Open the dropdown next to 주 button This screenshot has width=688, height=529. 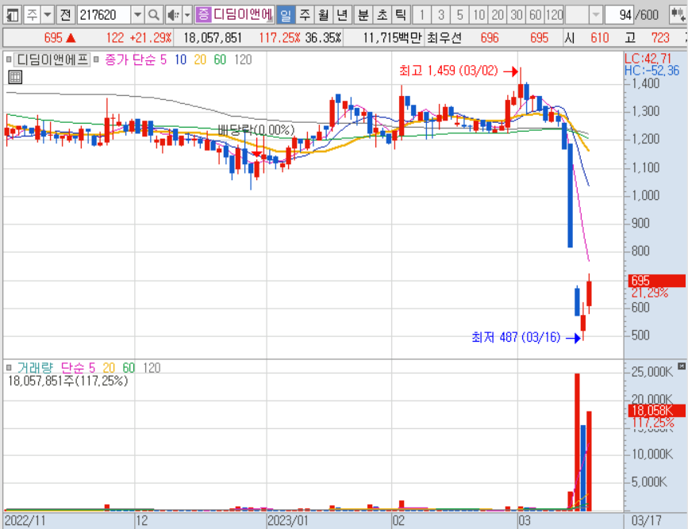48,15
